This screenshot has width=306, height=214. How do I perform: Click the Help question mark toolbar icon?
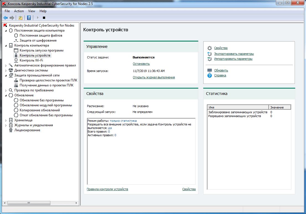(x=29, y=18)
